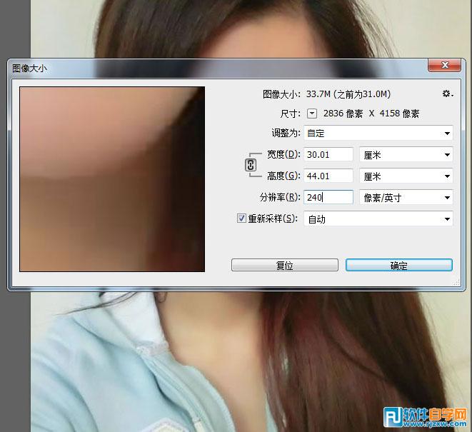Open the gear settings menu in dialog
The height and width of the screenshot is (432, 472).
point(448,94)
